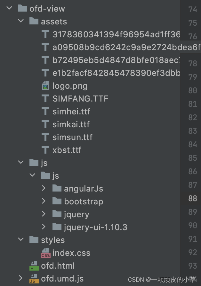The height and width of the screenshot is (286, 201).
Task: Click the assets folder icon
Action: (34, 21)
